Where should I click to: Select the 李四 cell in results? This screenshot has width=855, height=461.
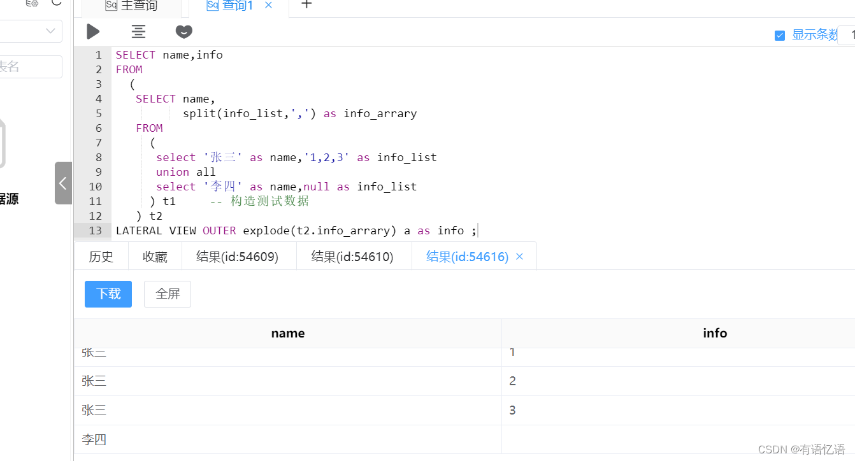pos(288,439)
